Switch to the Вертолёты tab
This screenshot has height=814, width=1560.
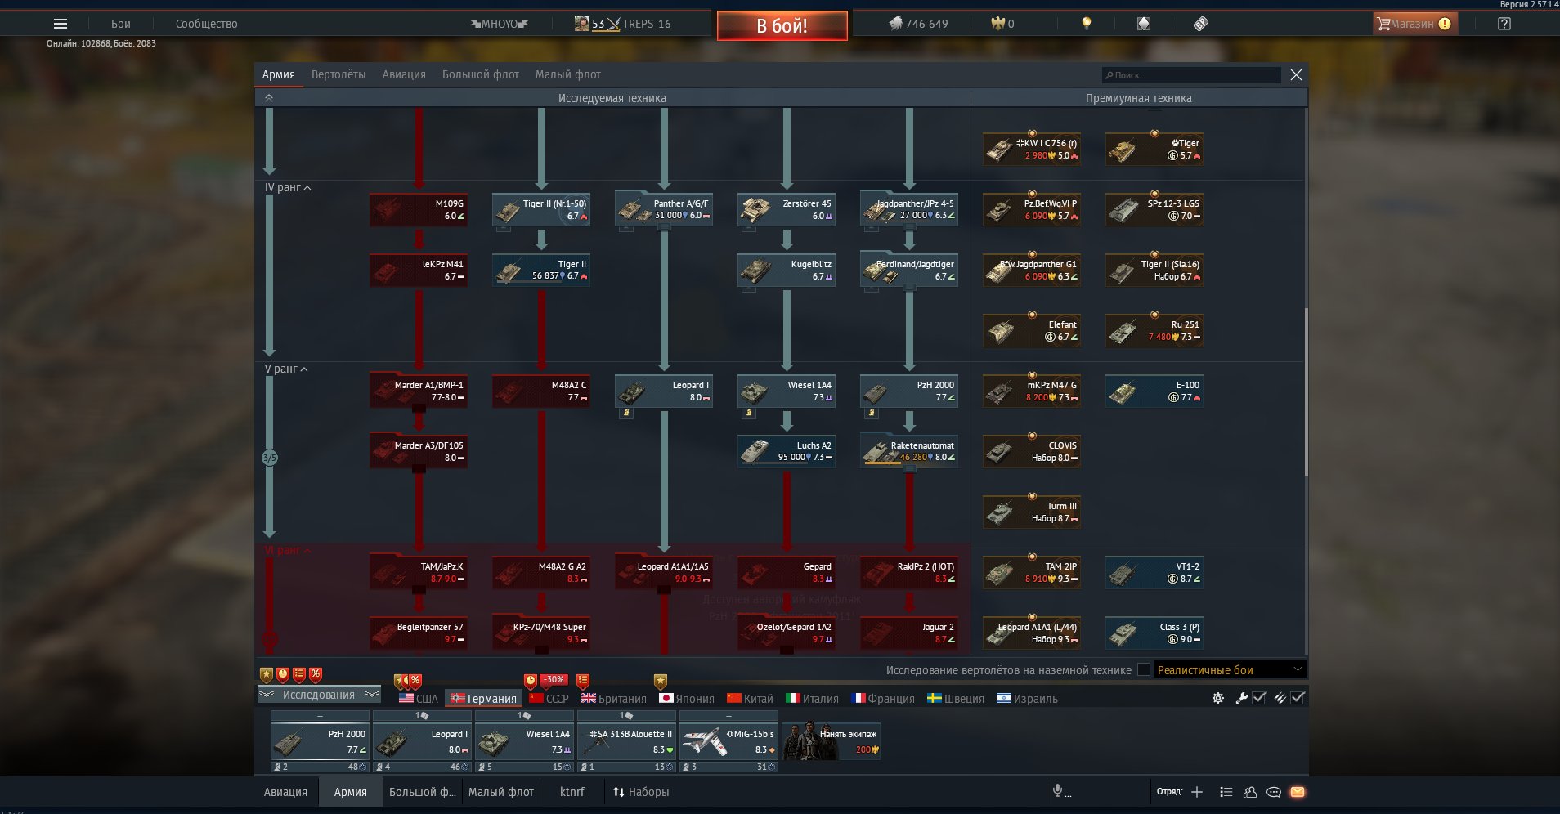[338, 75]
